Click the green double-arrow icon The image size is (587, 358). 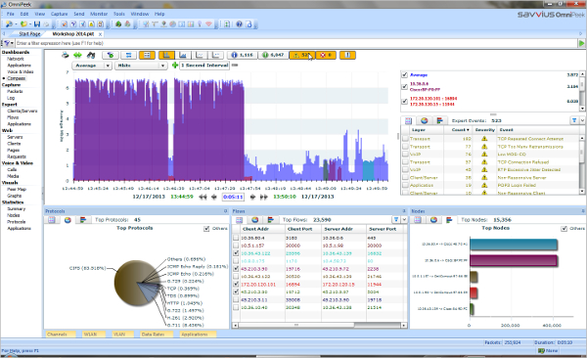point(77,55)
